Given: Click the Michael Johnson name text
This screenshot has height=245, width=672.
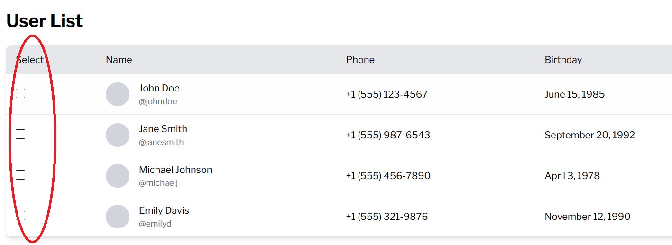Looking at the screenshot, I should coord(175,170).
